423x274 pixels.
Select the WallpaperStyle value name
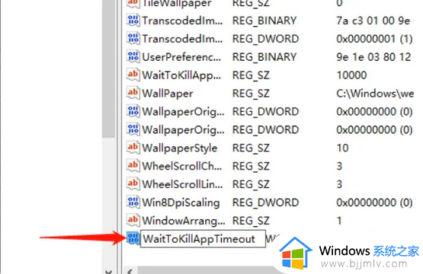pyautogui.click(x=180, y=148)
